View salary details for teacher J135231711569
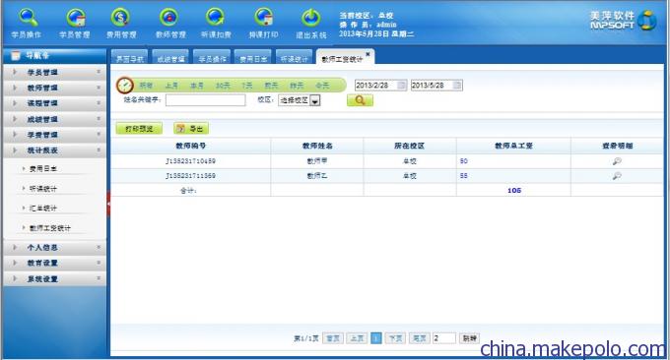Image resolution: width=670 pixels, height=360 pixels. click(x=617, y=176)
